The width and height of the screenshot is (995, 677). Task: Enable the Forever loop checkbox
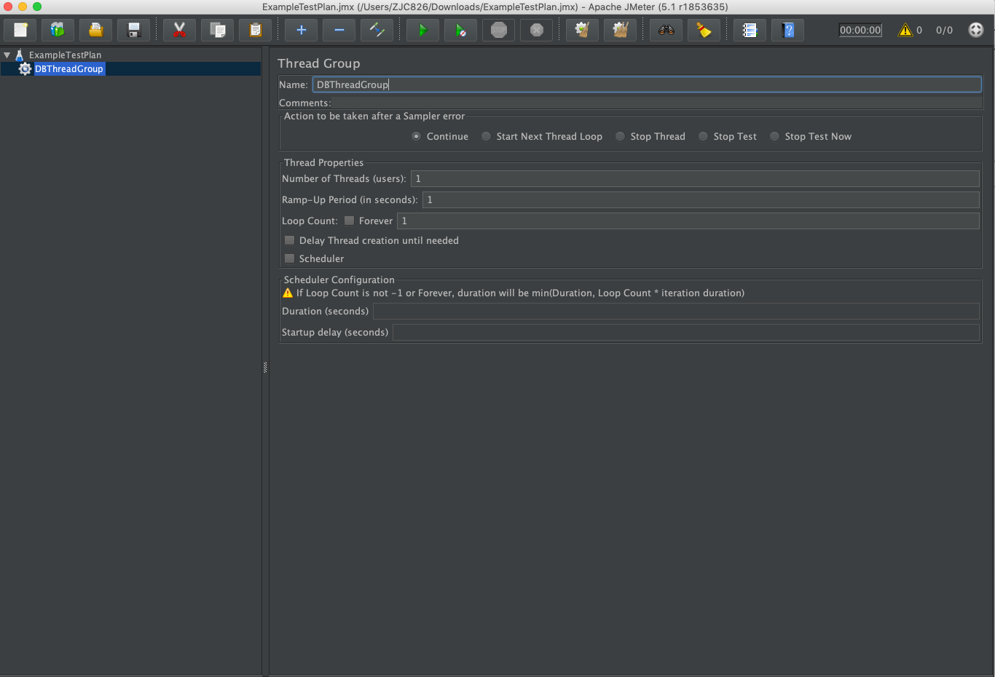(x=349, y=221)
